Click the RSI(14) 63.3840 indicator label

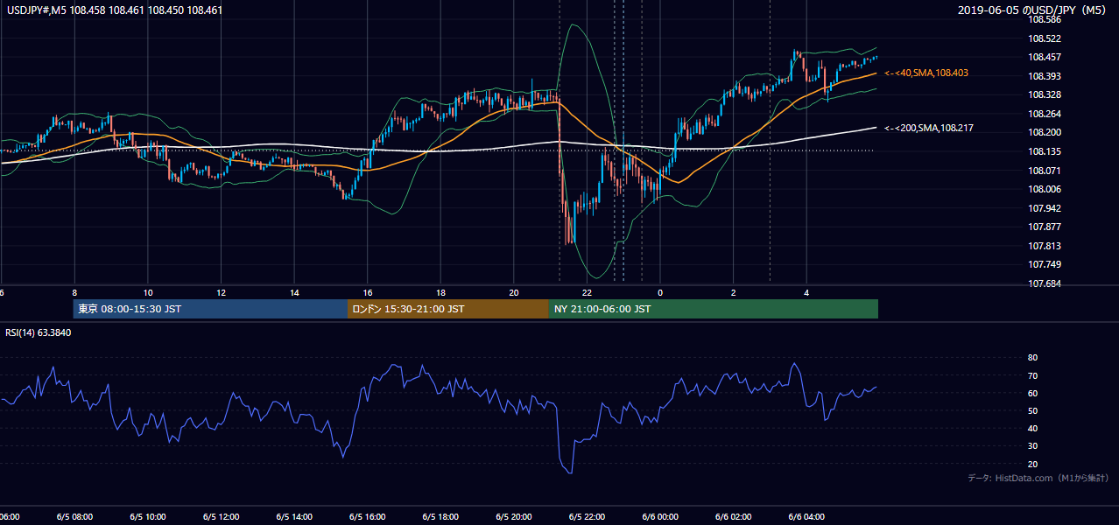point(39,332)
